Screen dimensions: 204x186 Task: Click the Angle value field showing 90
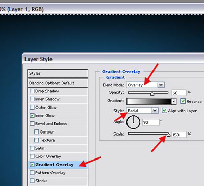[x=151, y=122]
